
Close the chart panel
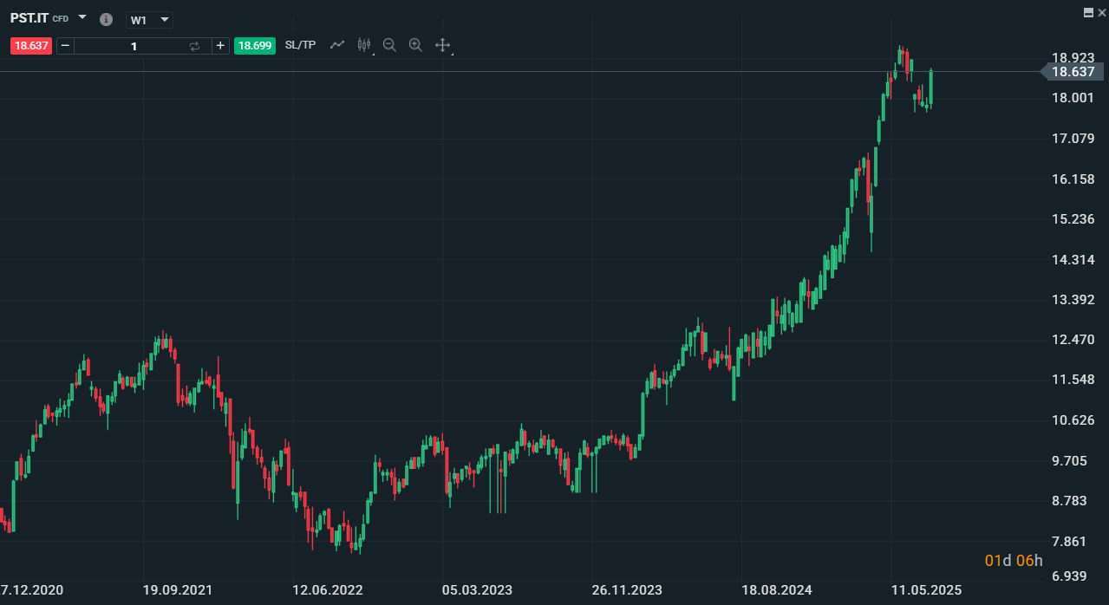1102,12
